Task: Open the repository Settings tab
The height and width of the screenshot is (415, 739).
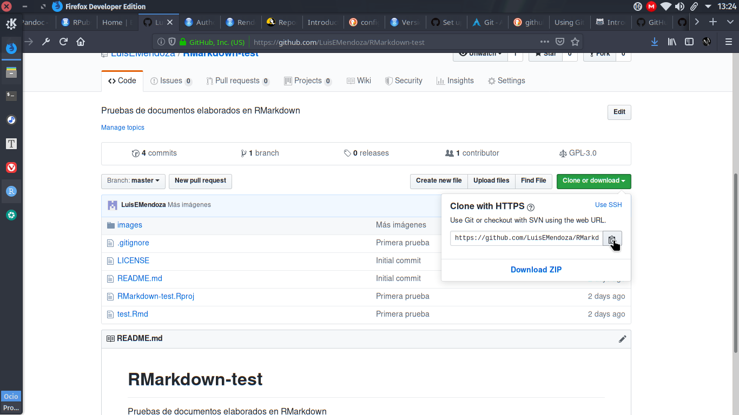Action: tap(506, 81)
